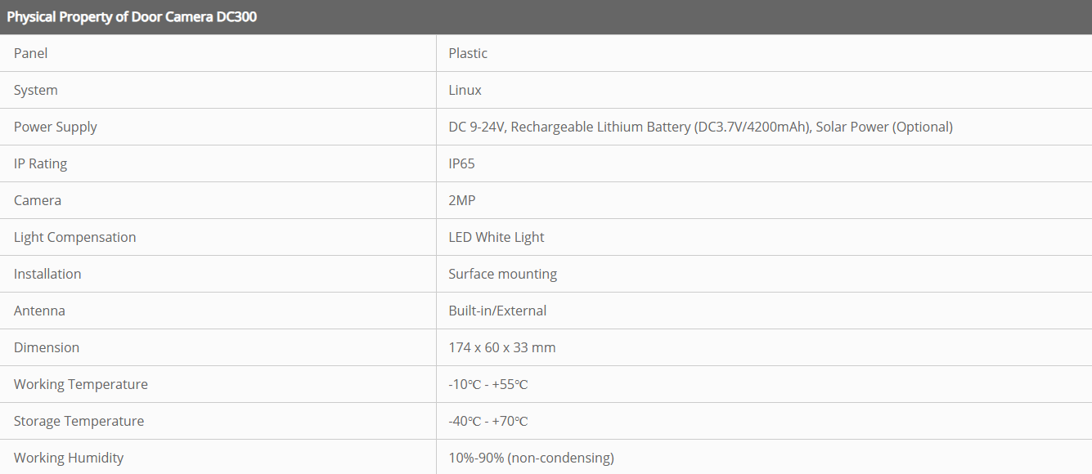Select the '174 x 60 x 33 mm' dimension
Screen dimensions: 1092x474
pyautogui.click(x=502, y=347)
